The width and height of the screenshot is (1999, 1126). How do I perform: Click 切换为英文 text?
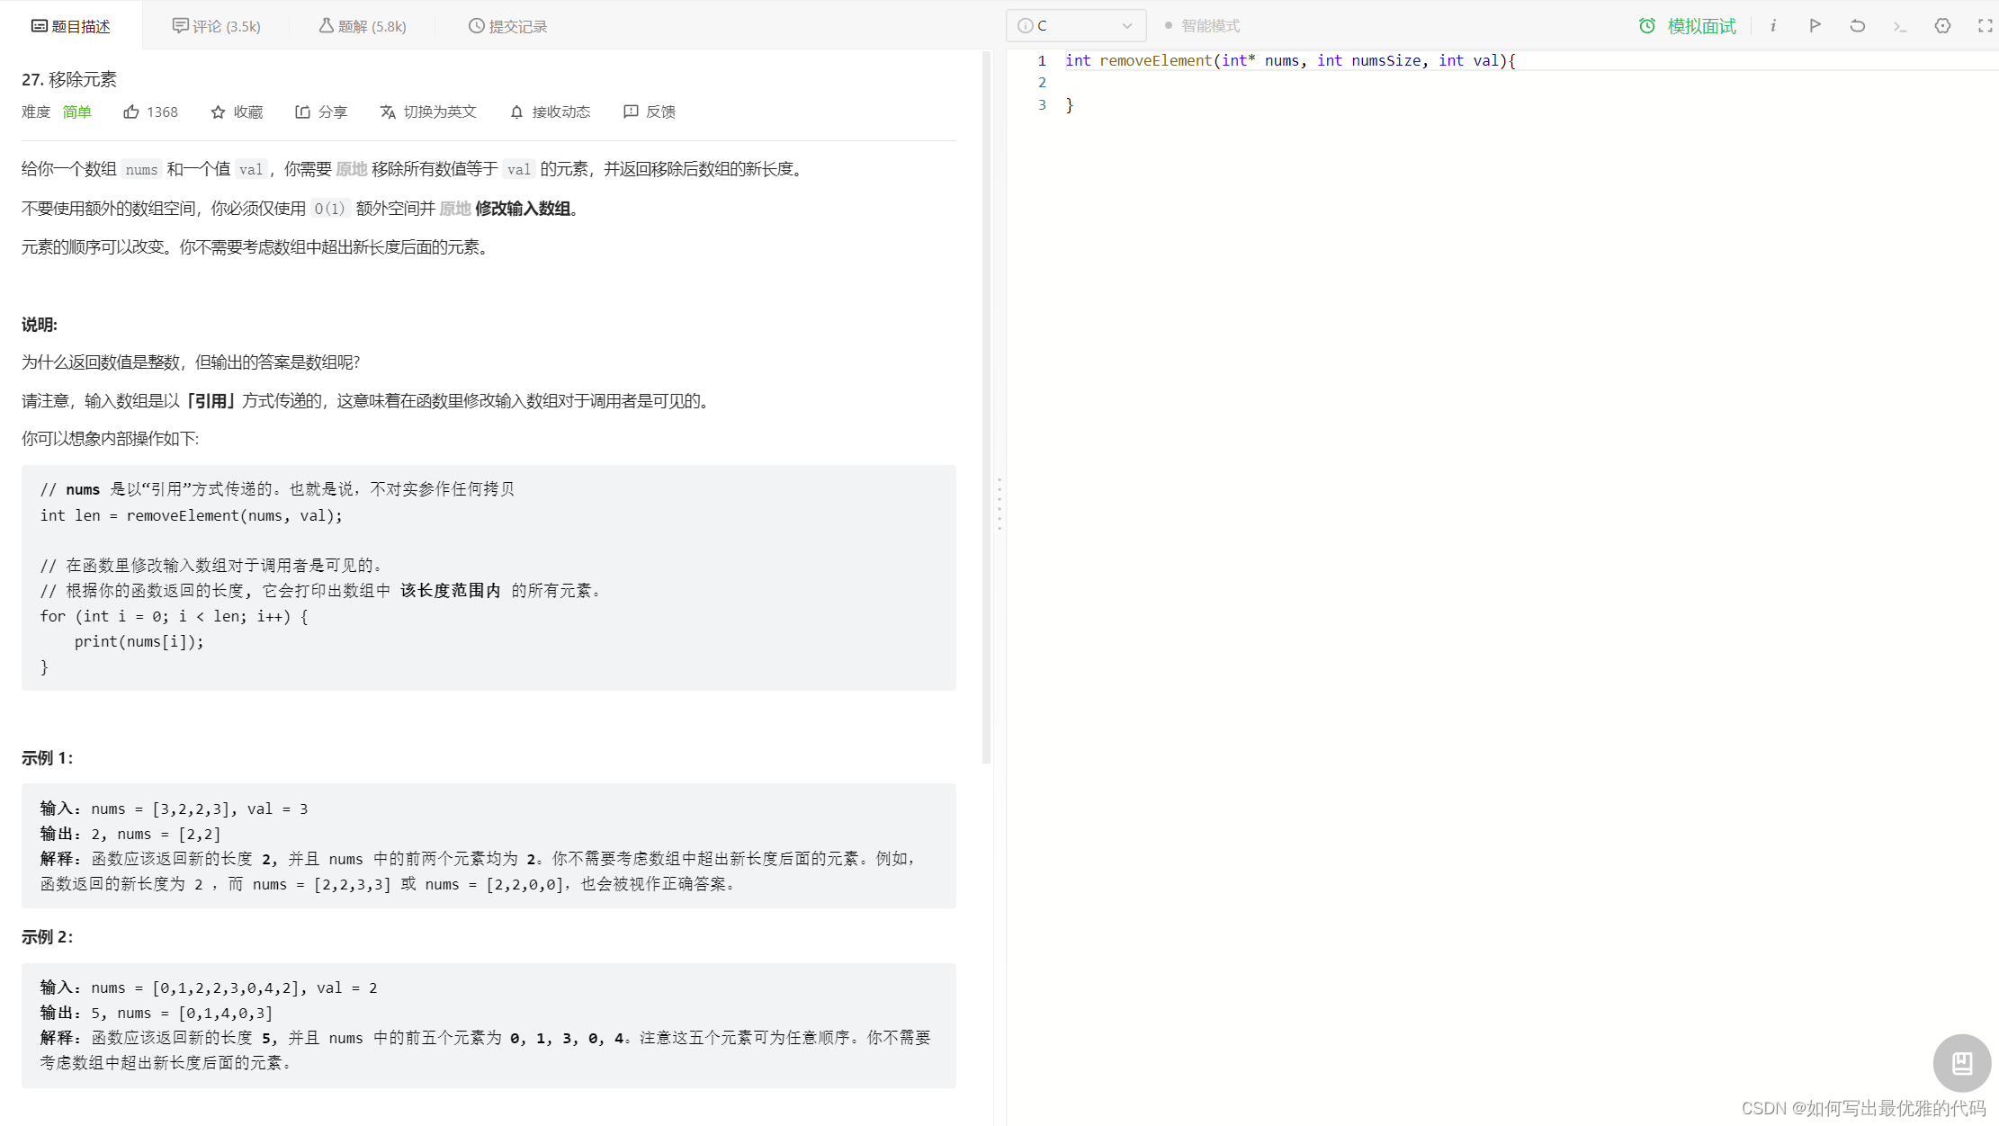(440, 112)
